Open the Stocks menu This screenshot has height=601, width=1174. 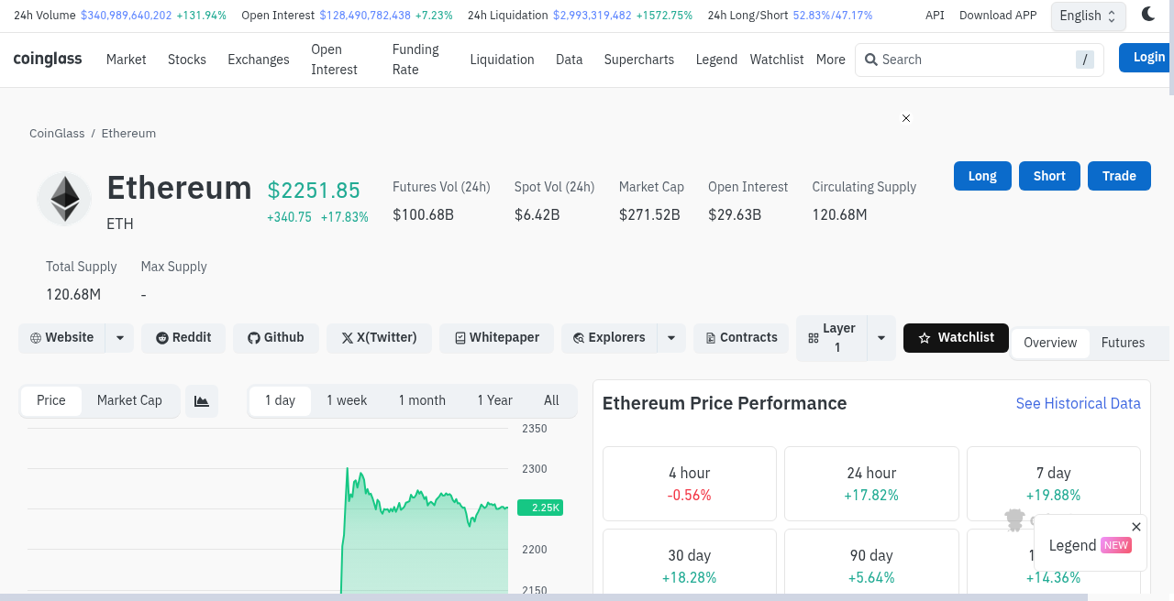[x=187, y=60]
